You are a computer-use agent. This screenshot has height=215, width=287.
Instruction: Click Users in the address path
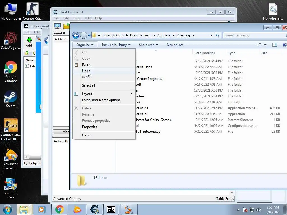tap(134, 35)
